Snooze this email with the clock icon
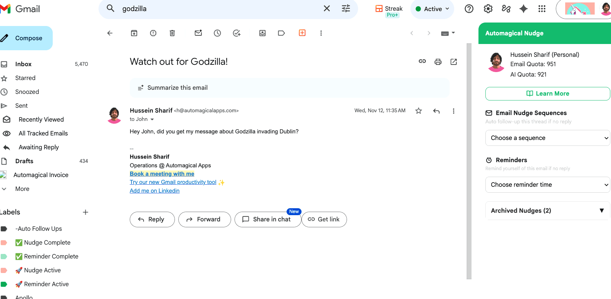 click(x=217, y=33)
